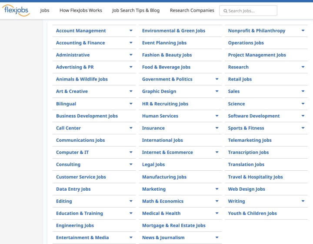Image resolution: width=313 pixels, height=244 pixels.
Task: Expand the Human Services arrow
Action: (217, 116)
